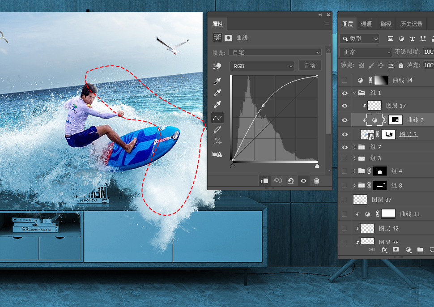Prevent auto-nesting artboard lock icon
This screenshot has width=434, height=307.
tap(391, 65)
